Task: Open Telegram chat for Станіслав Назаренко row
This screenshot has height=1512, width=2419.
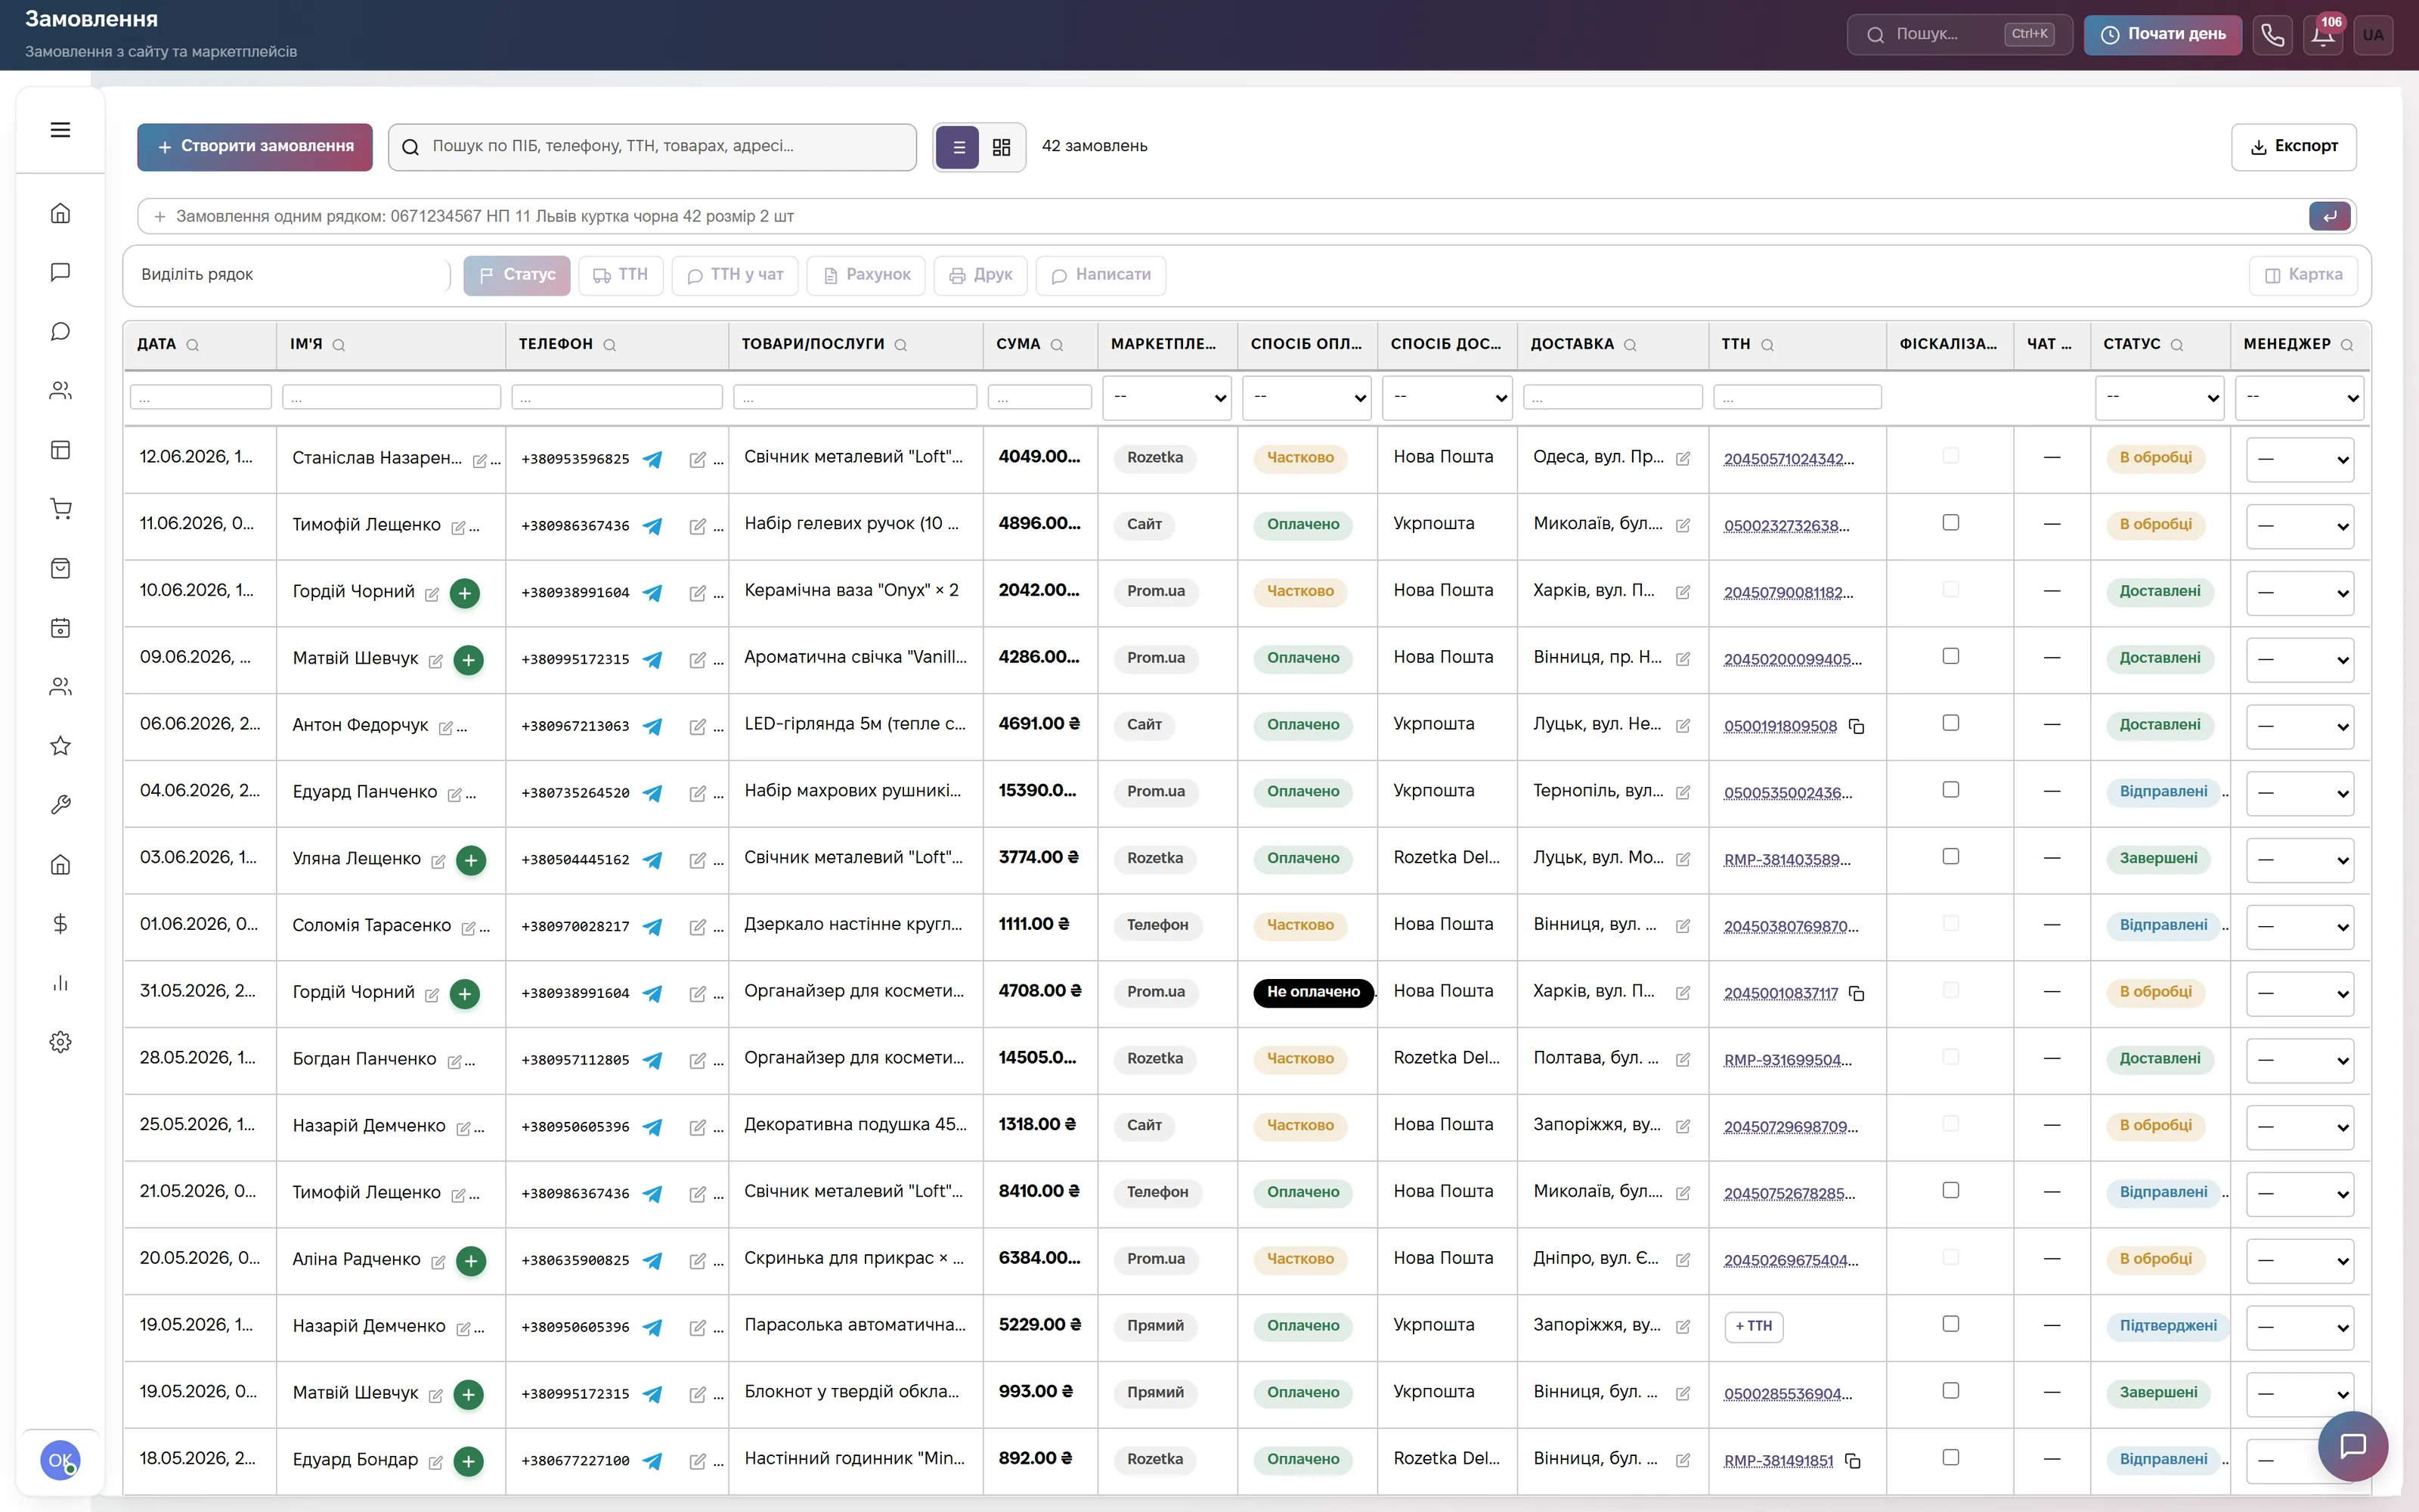Action: click(652, 459)
